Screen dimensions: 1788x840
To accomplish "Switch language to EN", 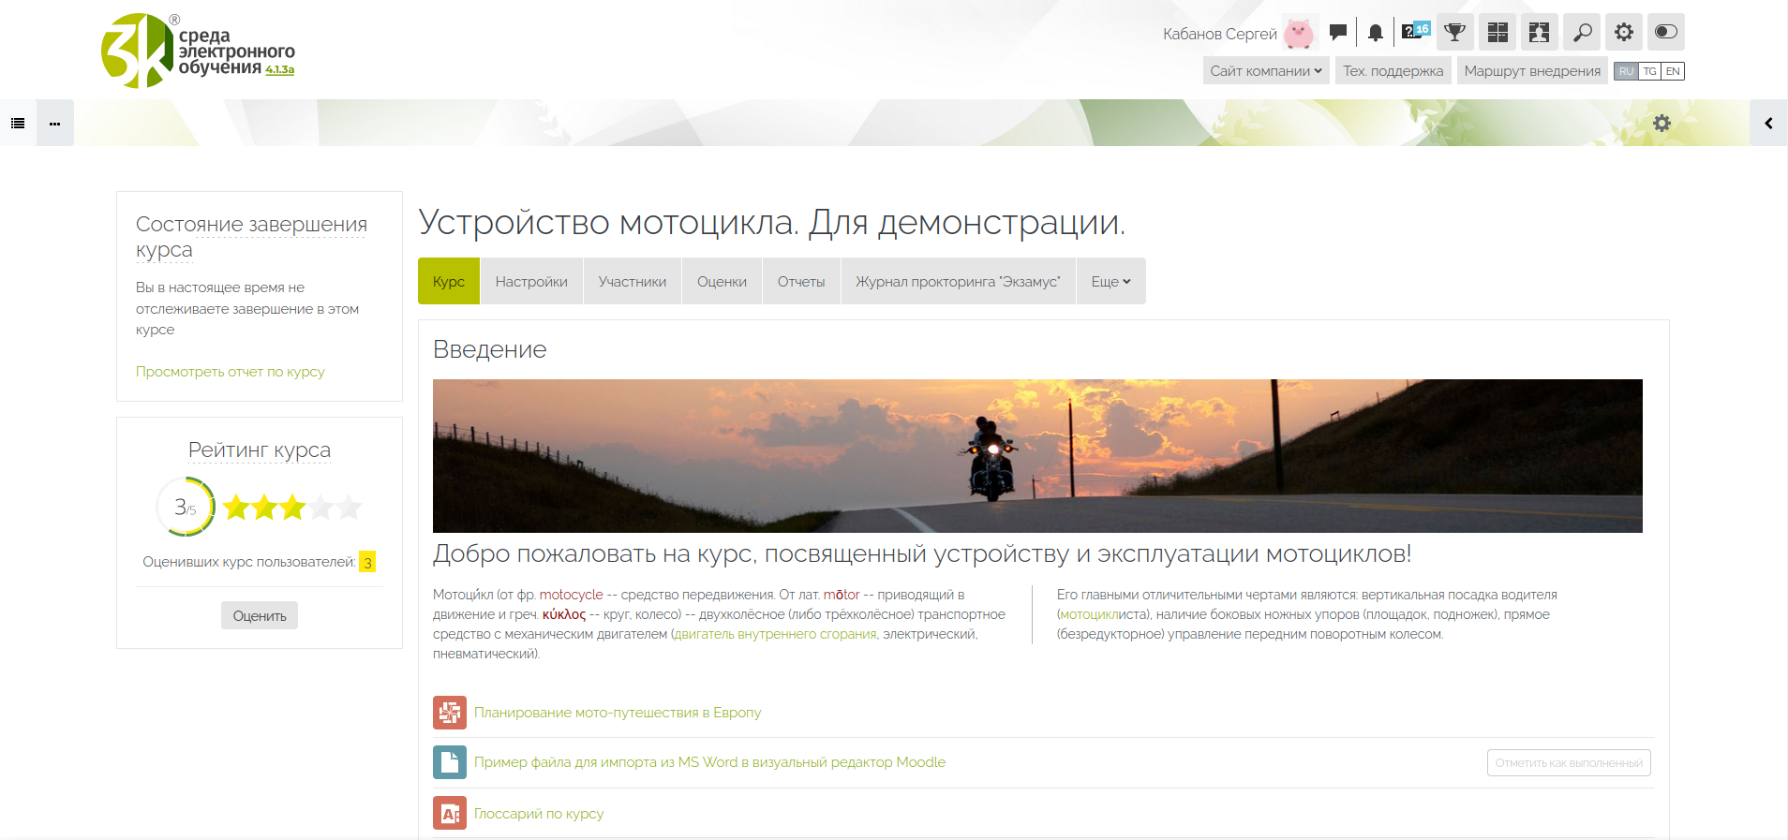I will tap(1673, 71).
